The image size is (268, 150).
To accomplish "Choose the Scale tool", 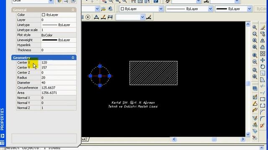I will (263, 73).
